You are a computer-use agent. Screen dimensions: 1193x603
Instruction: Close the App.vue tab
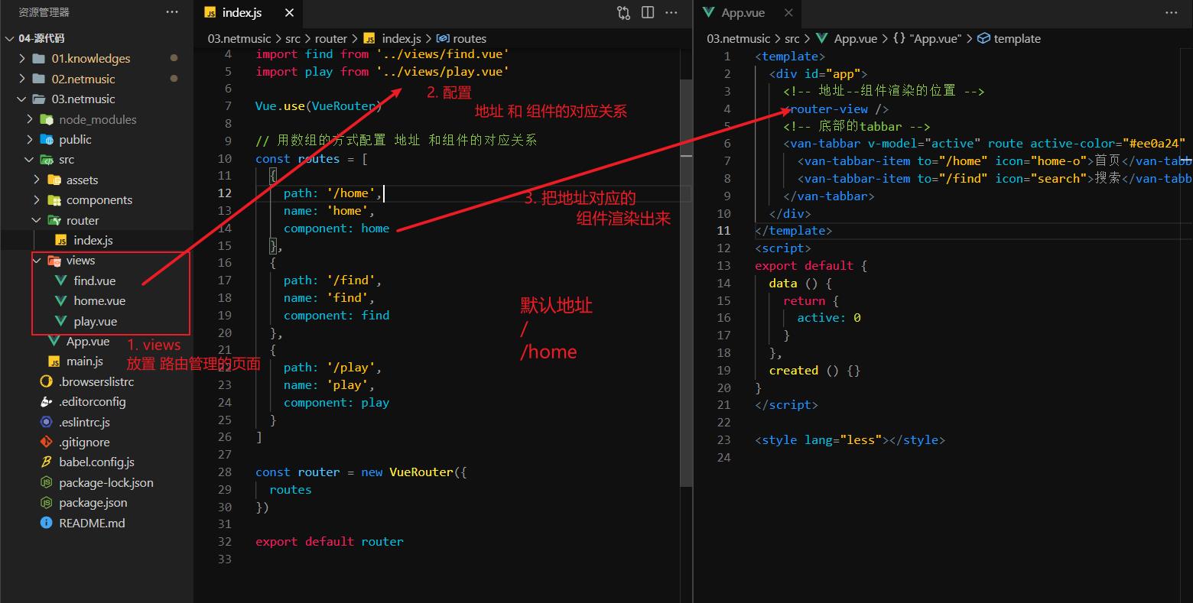click(788, 13)
